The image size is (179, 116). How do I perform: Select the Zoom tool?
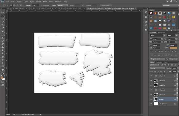(3, 73)
